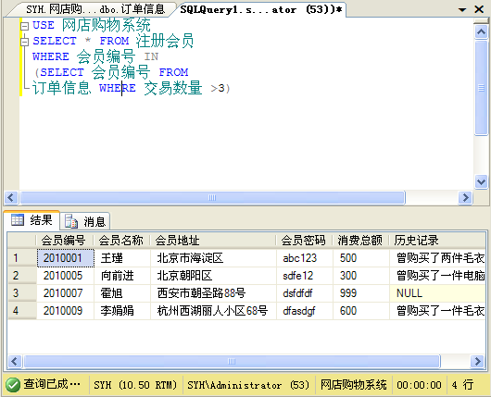This screenshot has width=491, height=397.
Task: Click the cell 2010001
Action: pos(66,258)
